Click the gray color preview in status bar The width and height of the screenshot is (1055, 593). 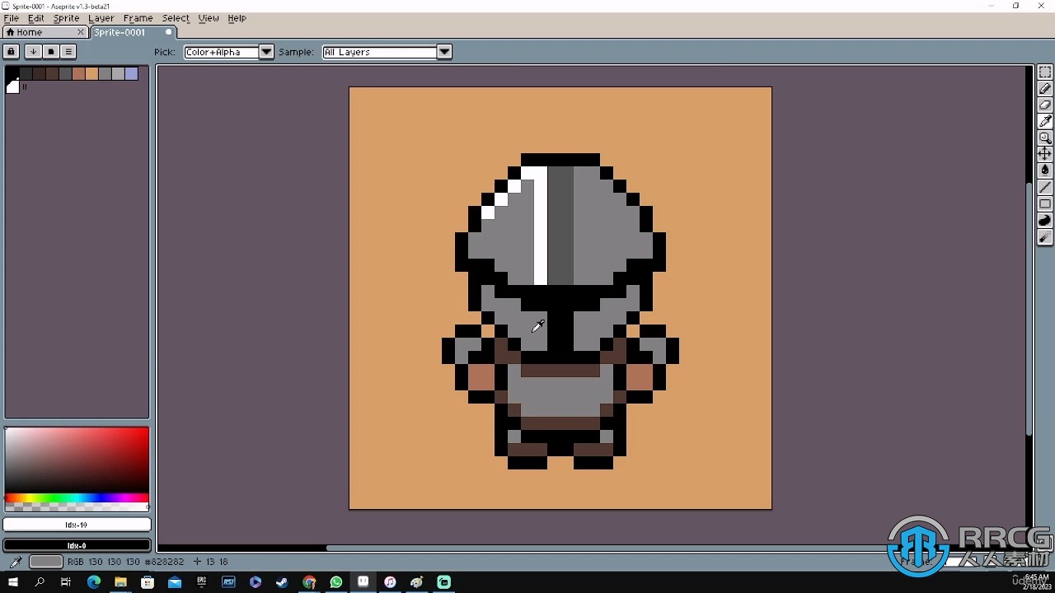click(x=45, y=562)
